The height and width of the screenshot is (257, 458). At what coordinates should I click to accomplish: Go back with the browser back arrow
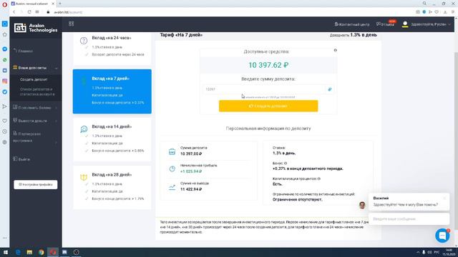(14, 12)
